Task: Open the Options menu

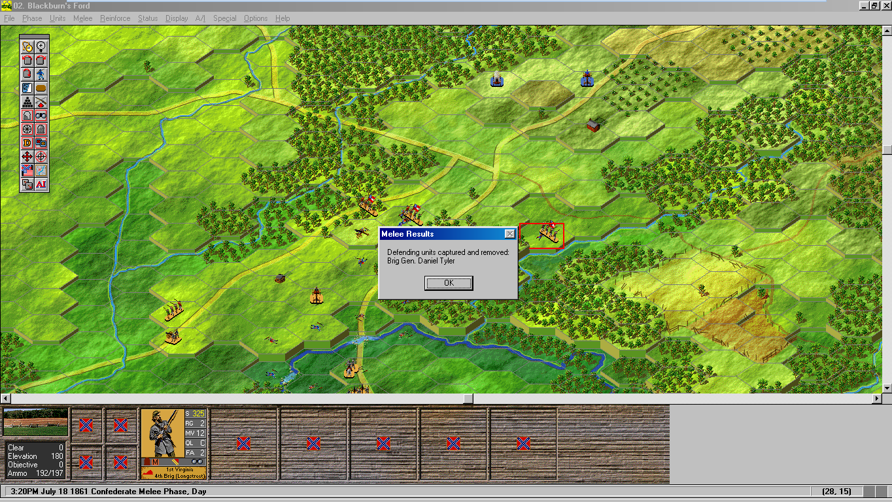Action: [256, 18]
